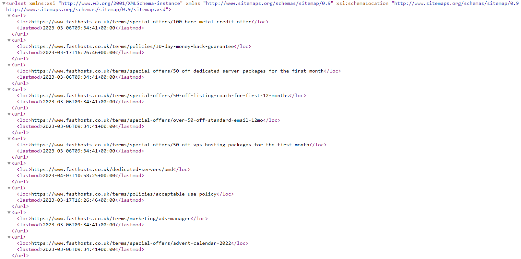Click the 30-day-money-back-guarantee loc URL

coord(133,46)
